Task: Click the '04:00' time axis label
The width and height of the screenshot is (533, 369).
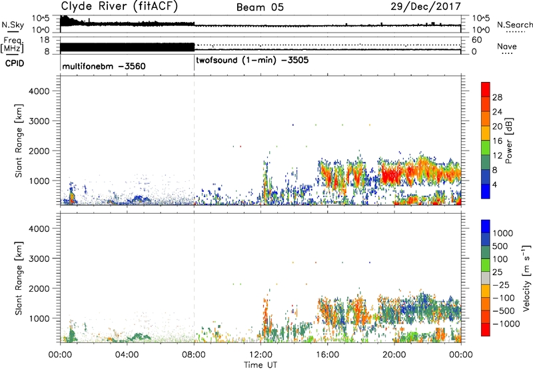Action: coord(127,355)
